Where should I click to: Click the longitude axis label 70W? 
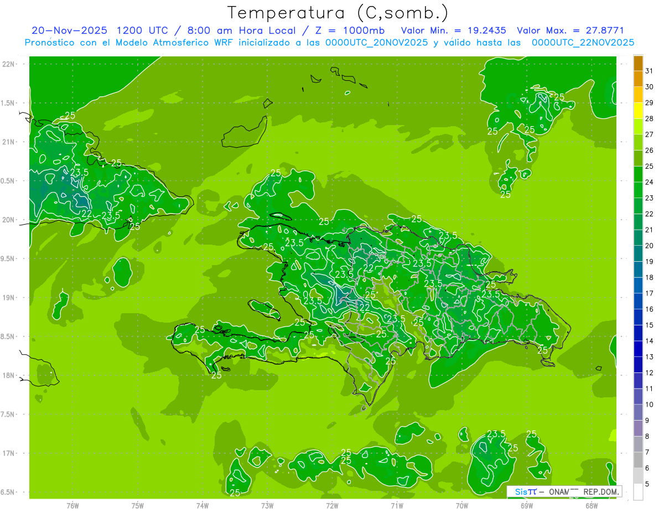[x=462, y=506]
